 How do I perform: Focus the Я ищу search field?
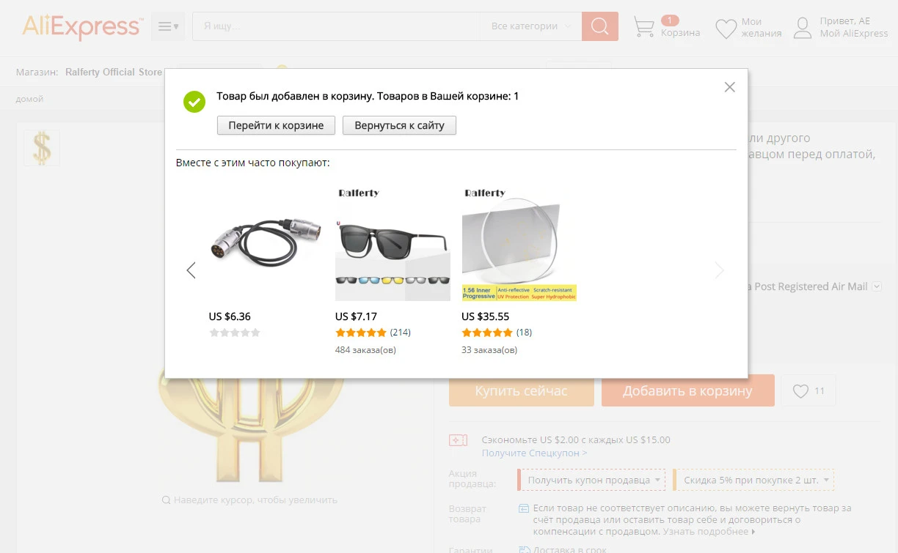coord(336,26)
